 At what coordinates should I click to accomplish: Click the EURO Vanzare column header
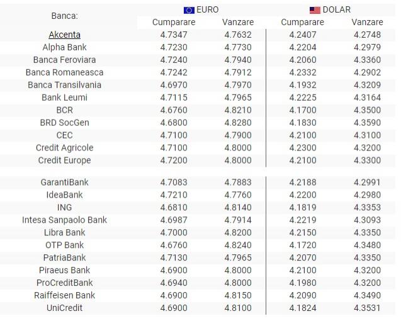click(x=238, y=22)
